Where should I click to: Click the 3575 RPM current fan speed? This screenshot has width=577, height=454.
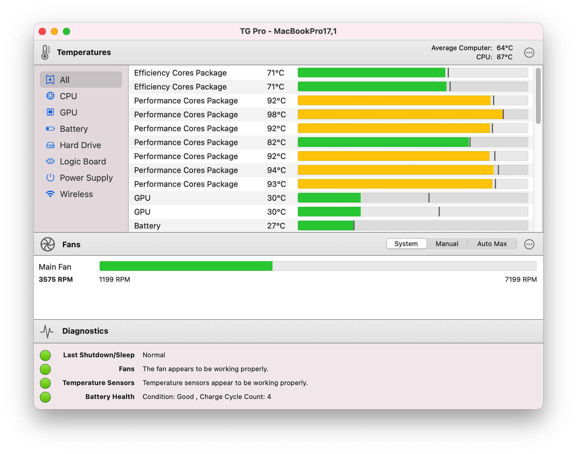pos(56,279)
